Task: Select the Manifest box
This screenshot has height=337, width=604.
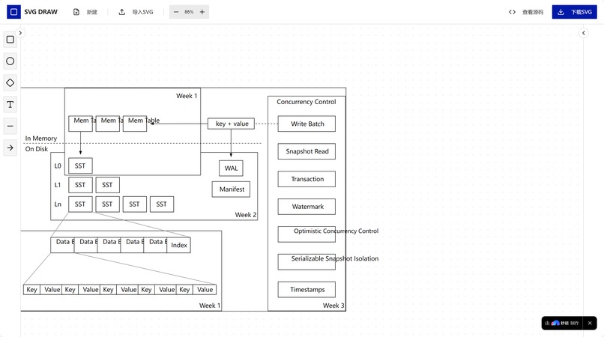Action: coord(231,189)
